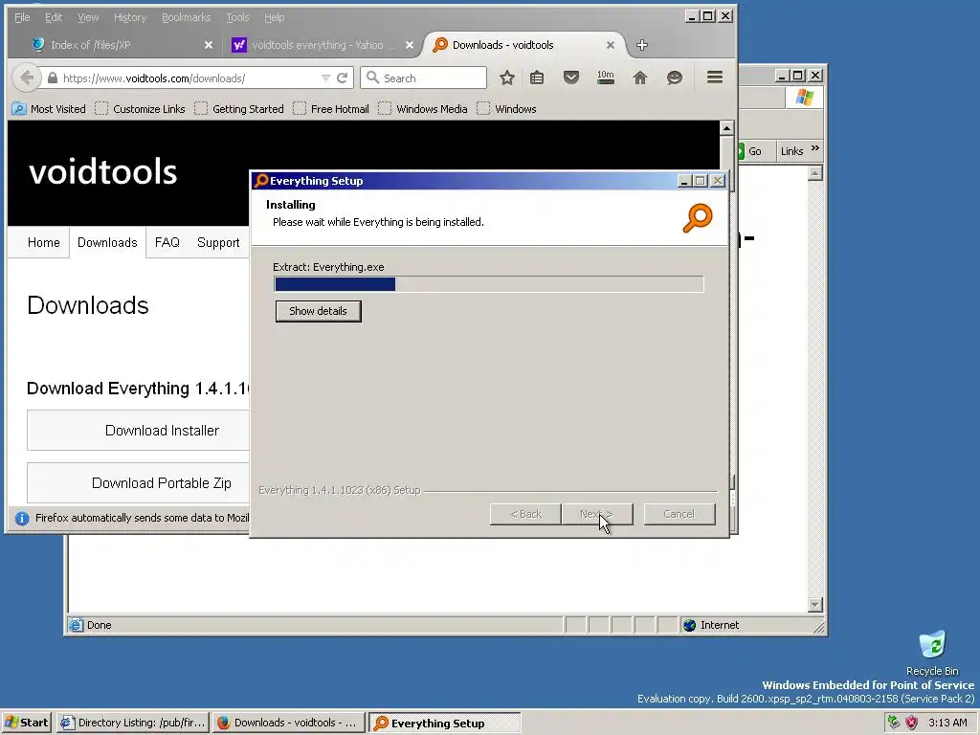This screenshot has height=735, width=980.
Task: Open the Customize Links bookmark
Action: (140, 109)
